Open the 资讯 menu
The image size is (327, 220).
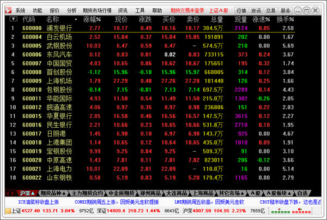click(x=123, y=11)
